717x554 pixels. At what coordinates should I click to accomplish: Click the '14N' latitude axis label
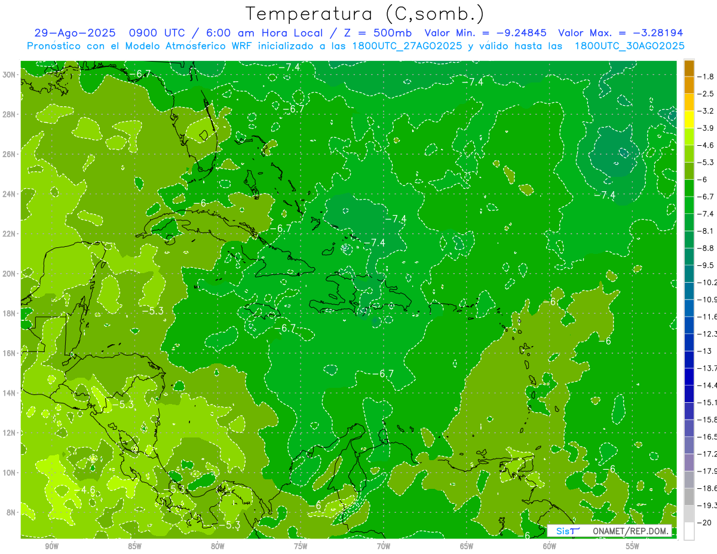[9, 393]
